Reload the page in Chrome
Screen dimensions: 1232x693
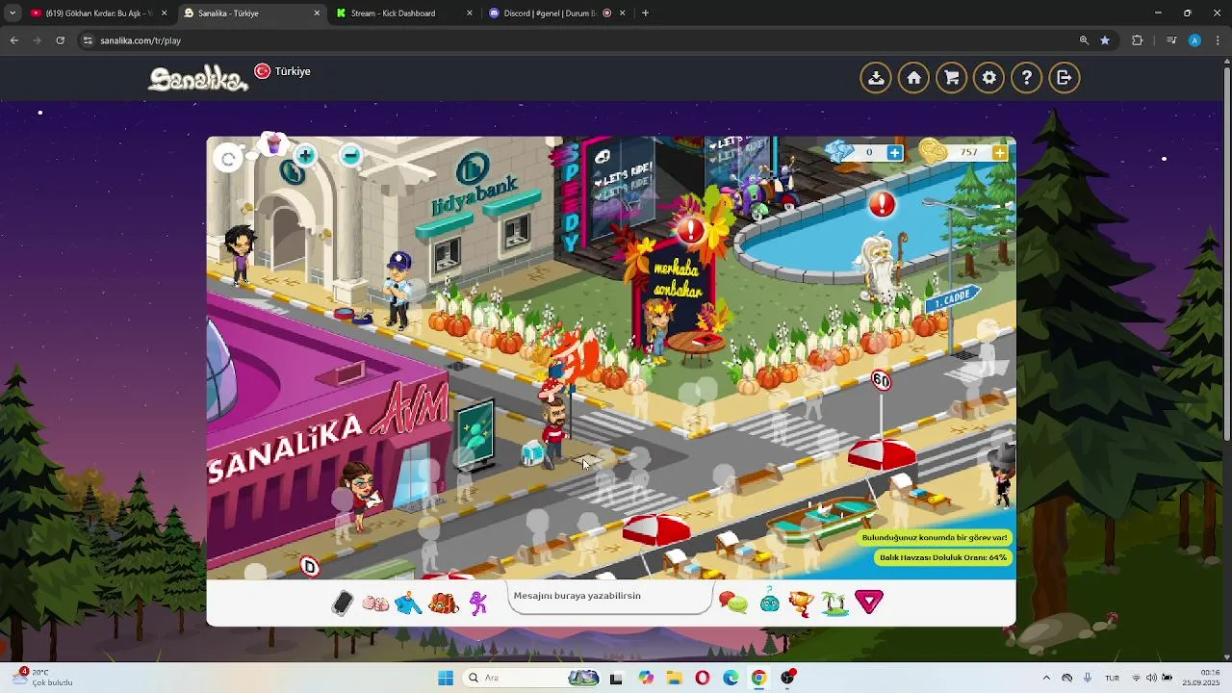61,40
